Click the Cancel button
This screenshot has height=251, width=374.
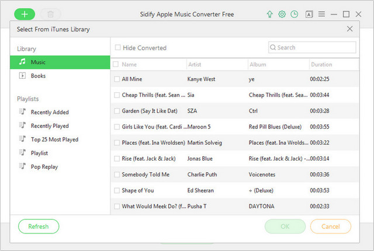[x=330, y=226]
